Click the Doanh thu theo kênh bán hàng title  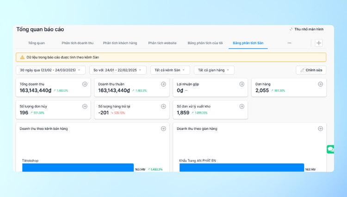[43, 129]
